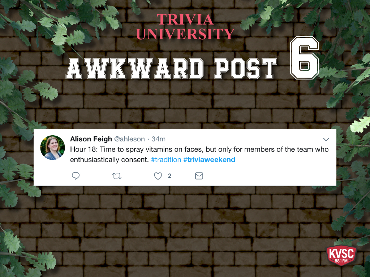Image resolution: width=370 pixels, height=277 pixels.
Task: Click the @ahleson handle
Action: (x=129, y=139)
